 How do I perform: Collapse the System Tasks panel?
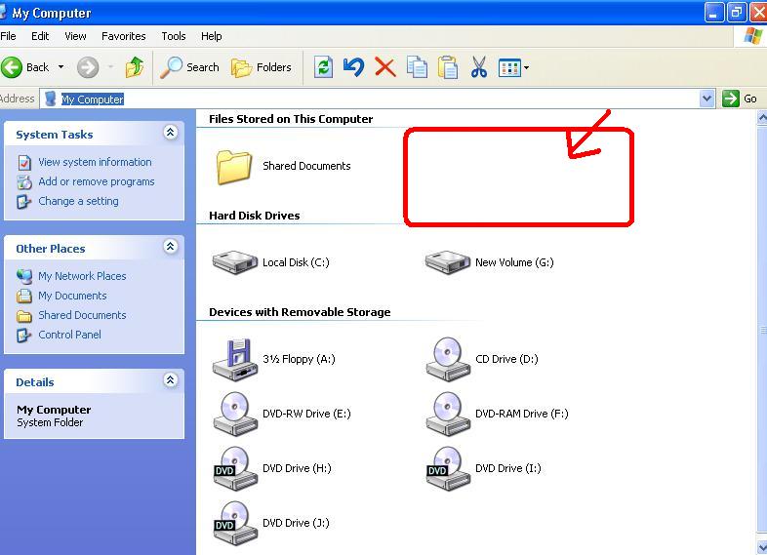pos(170,133)
